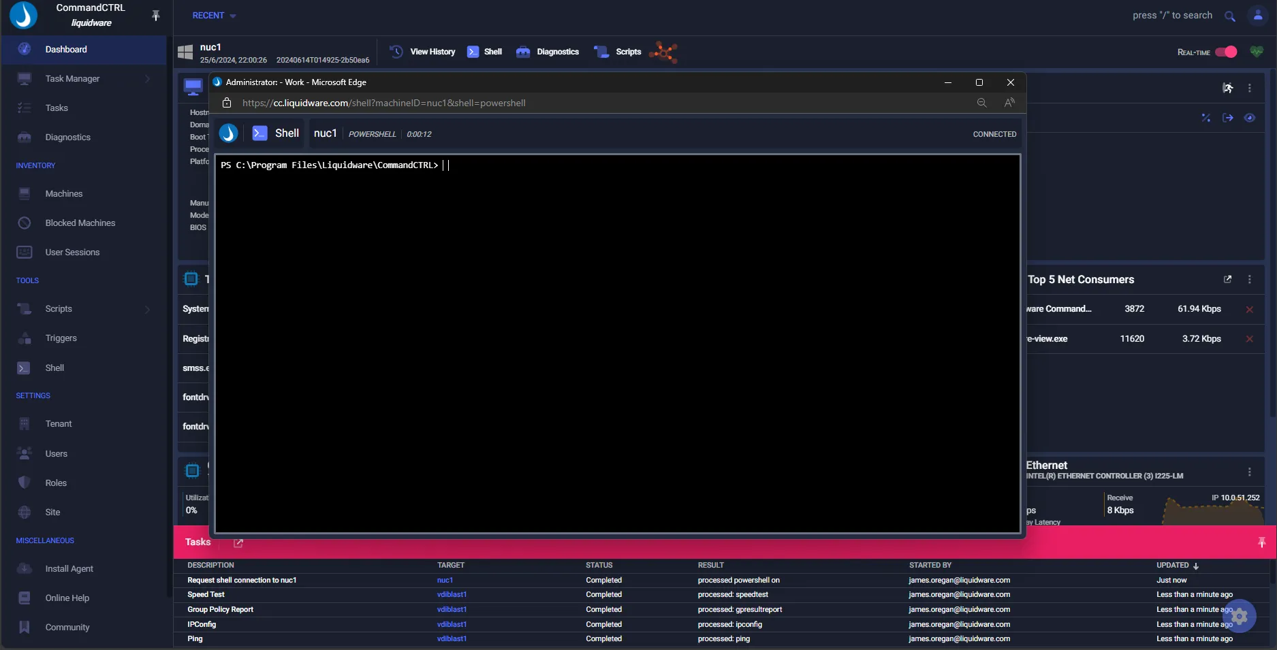Open Top 5 Net Consumers three-dot menu

point(1249,280)
